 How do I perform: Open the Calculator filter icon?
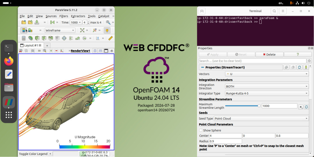coord(24,38)
